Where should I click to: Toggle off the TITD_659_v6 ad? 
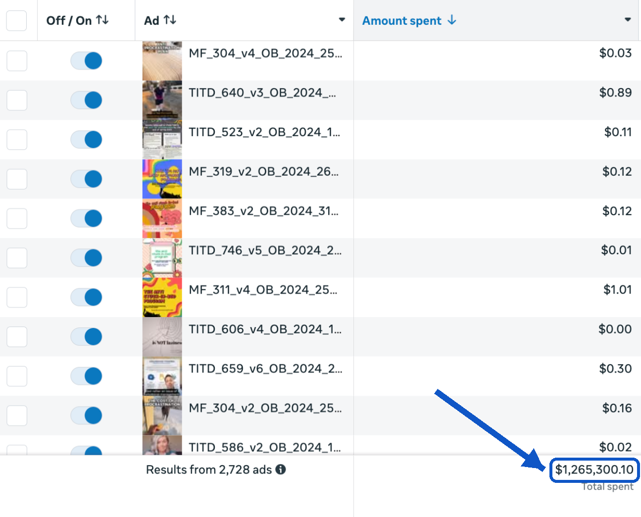[86, 376]
